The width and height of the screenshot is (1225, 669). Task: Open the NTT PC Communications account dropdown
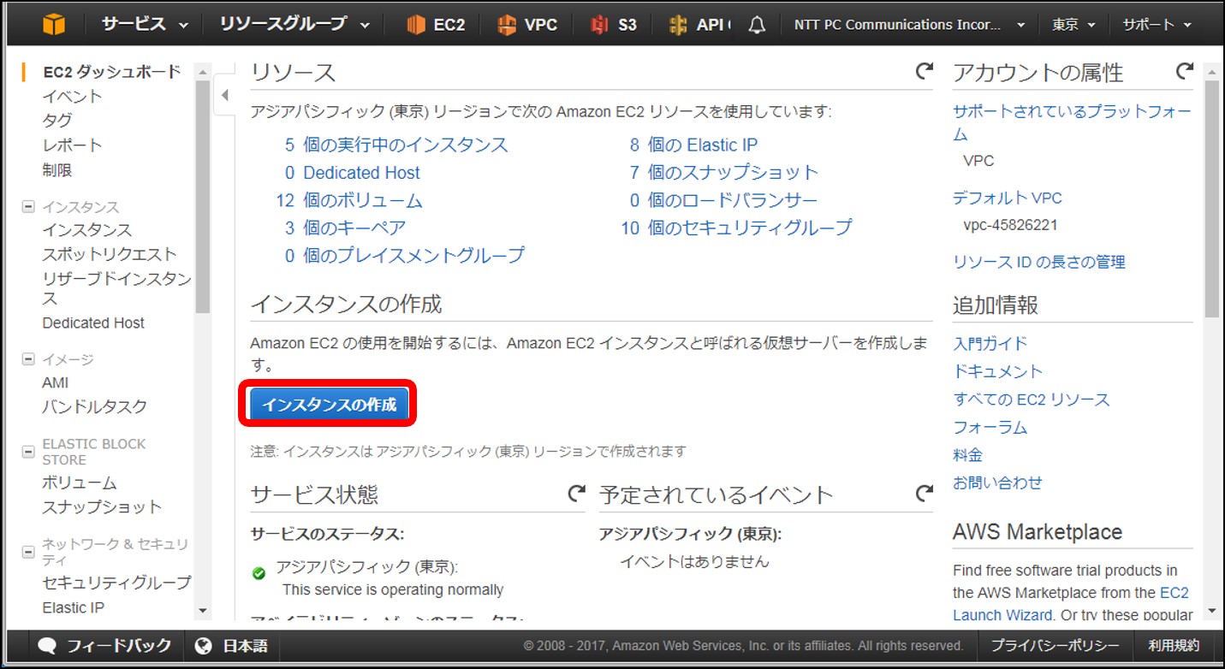point(910,25)
